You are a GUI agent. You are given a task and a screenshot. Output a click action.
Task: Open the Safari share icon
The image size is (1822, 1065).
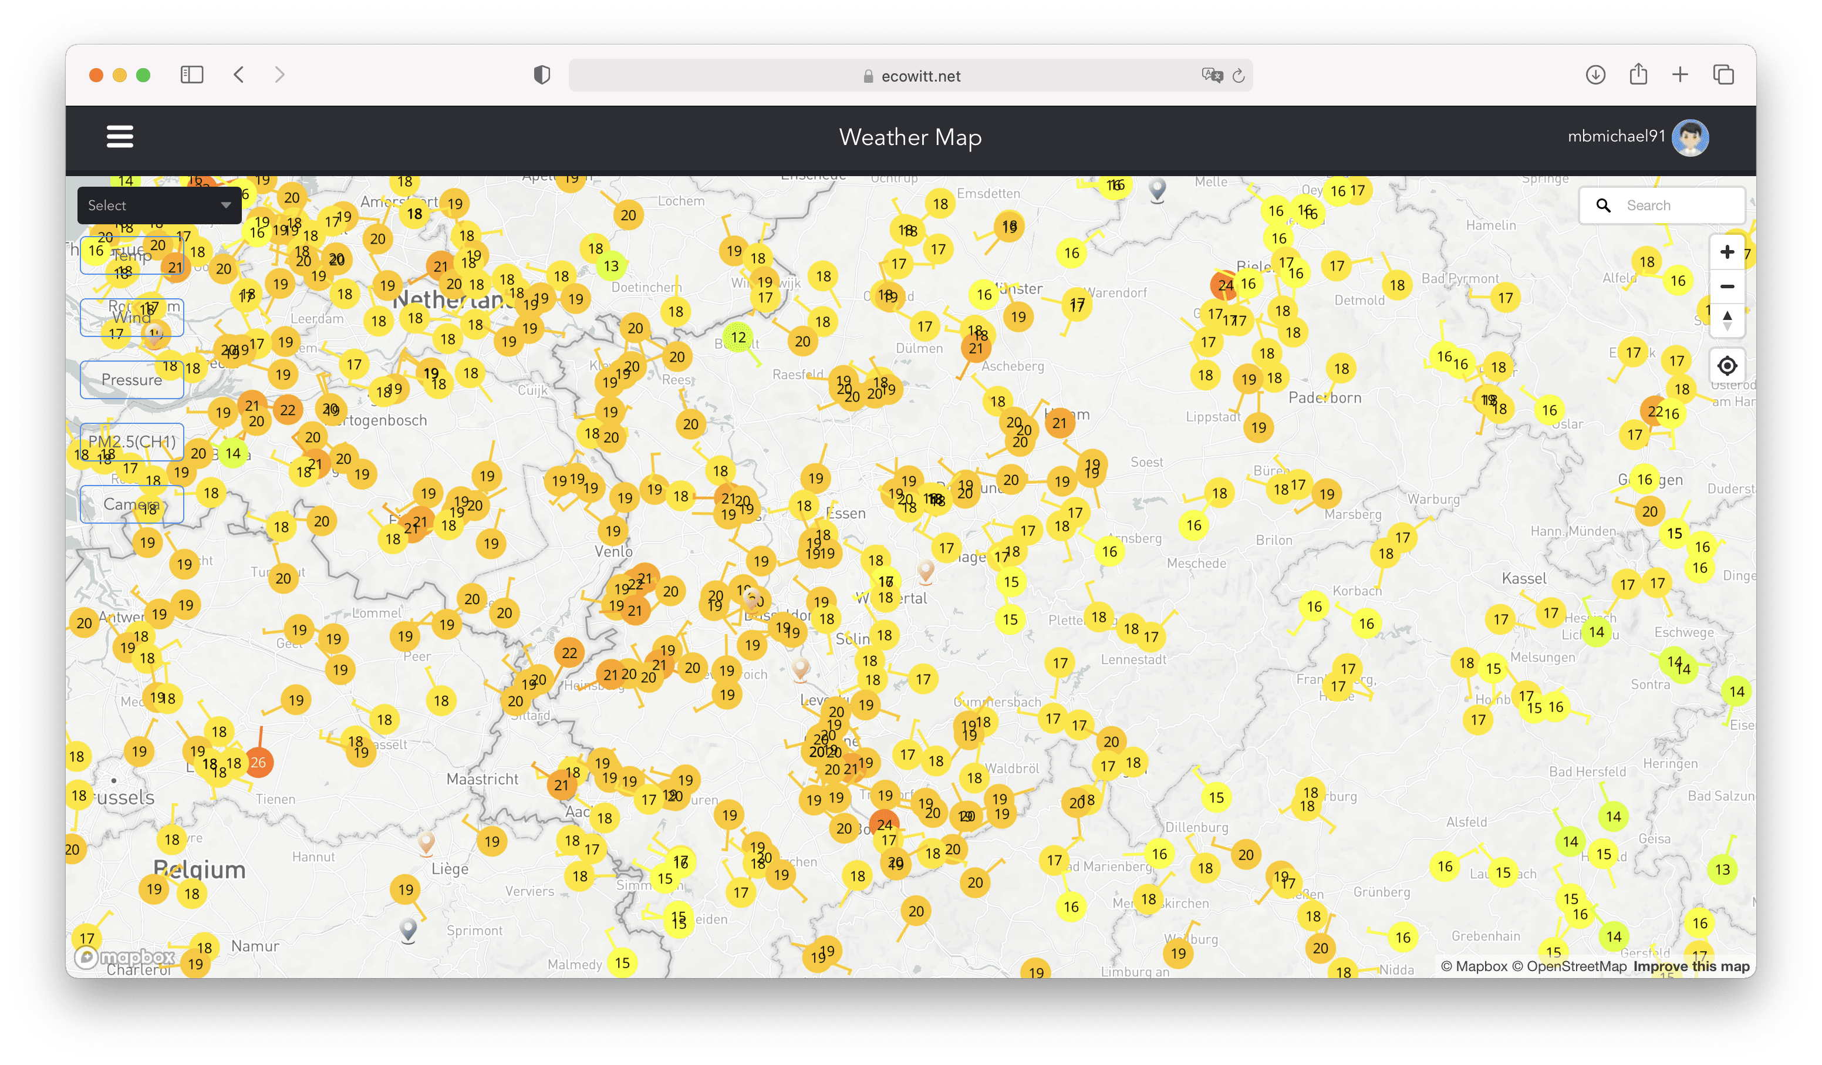1638,75
